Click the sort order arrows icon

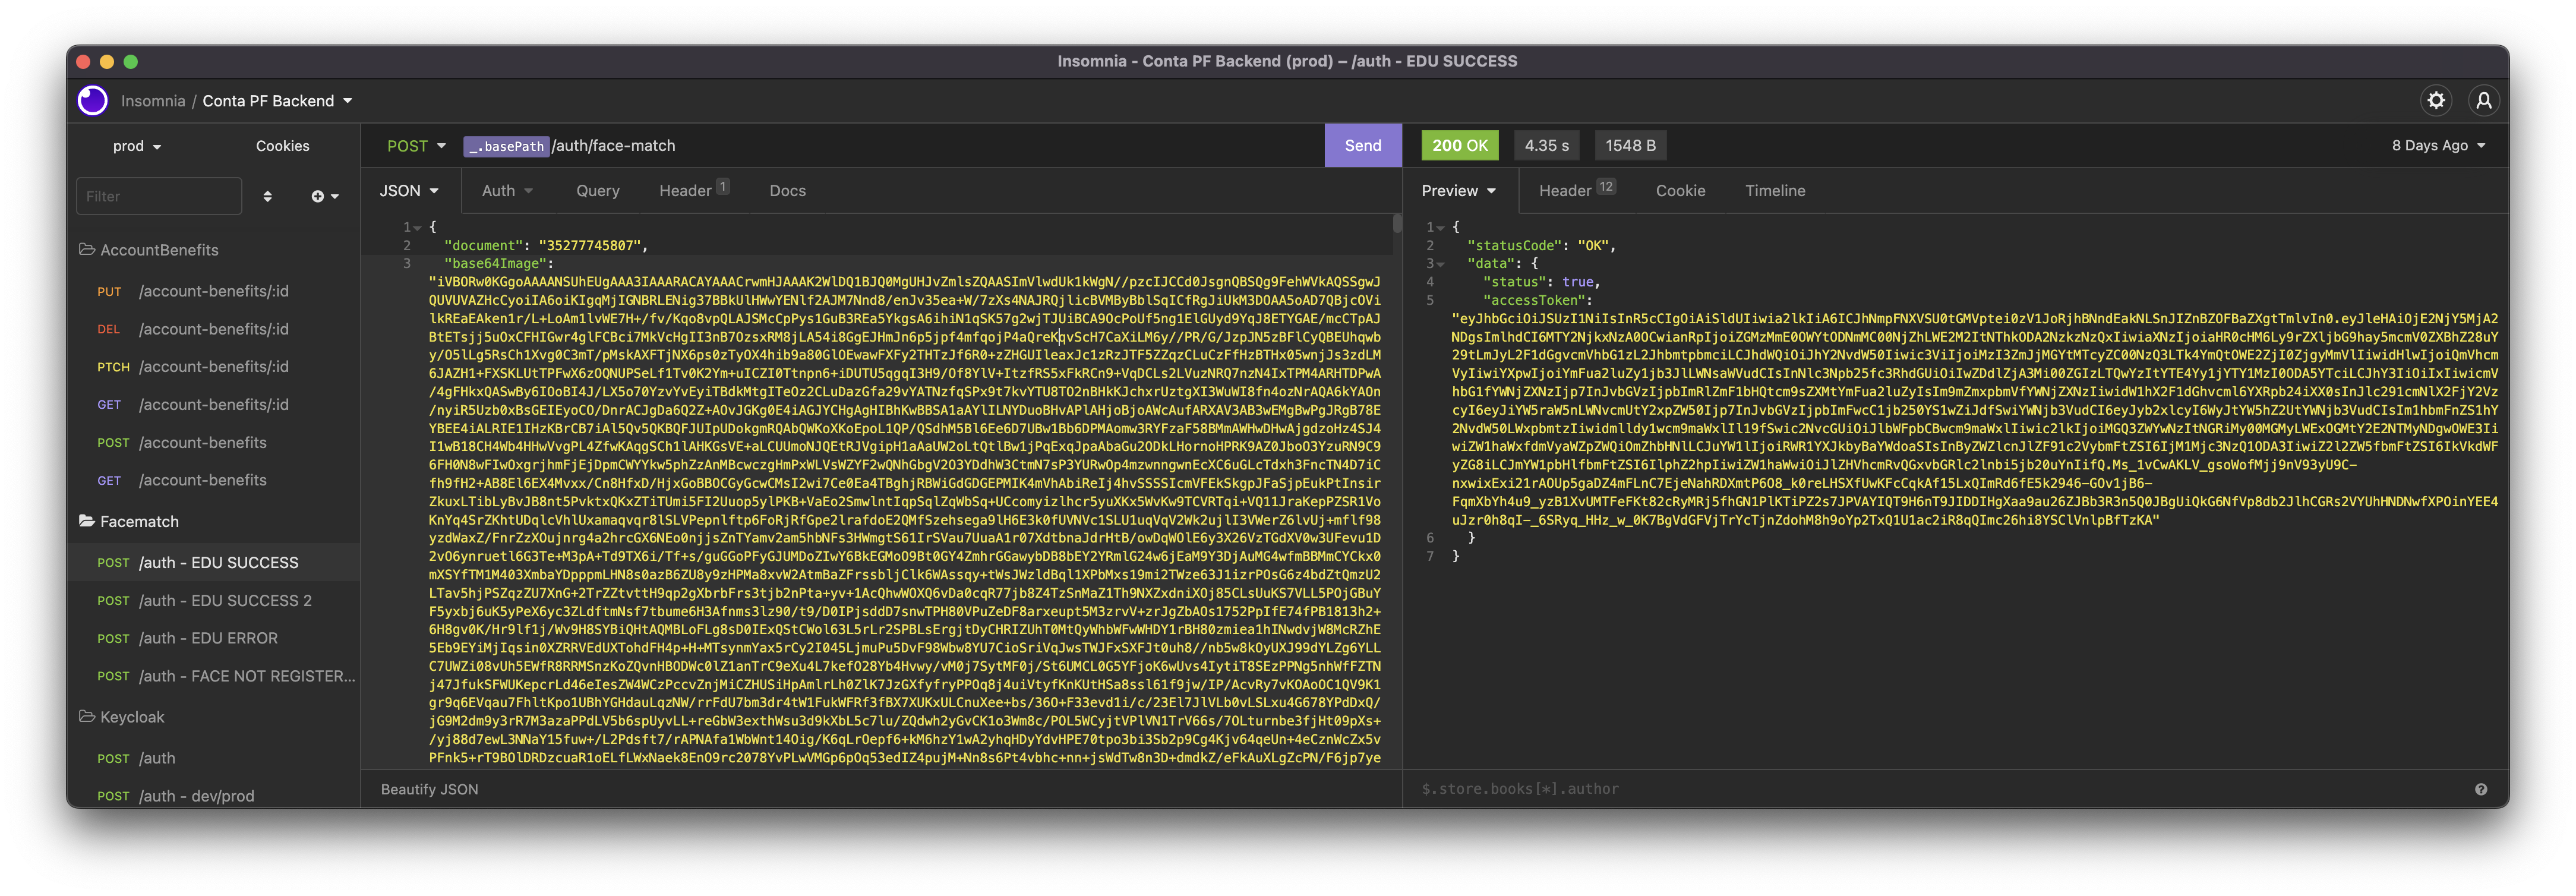pyautogui.click(x=267, y=197)
